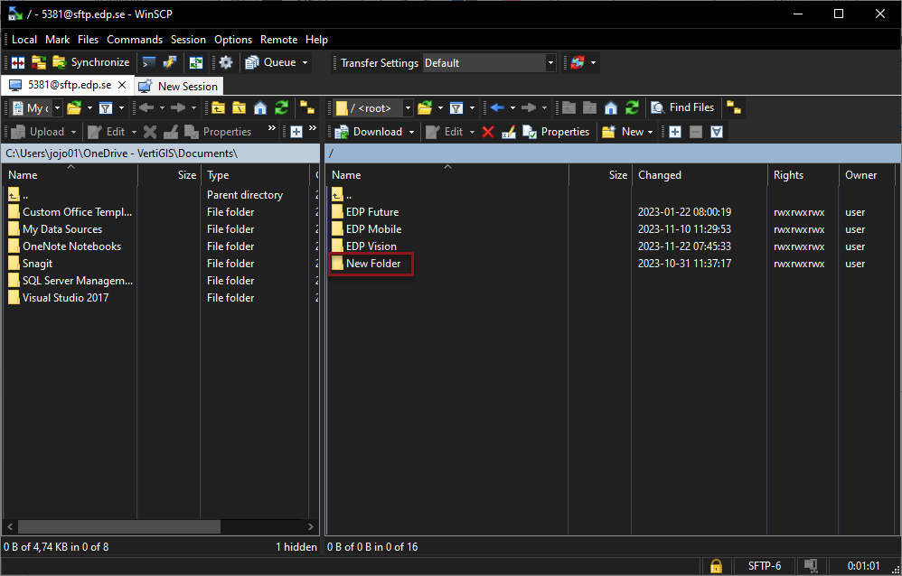Go to local home directory icon

pos(260,108)
